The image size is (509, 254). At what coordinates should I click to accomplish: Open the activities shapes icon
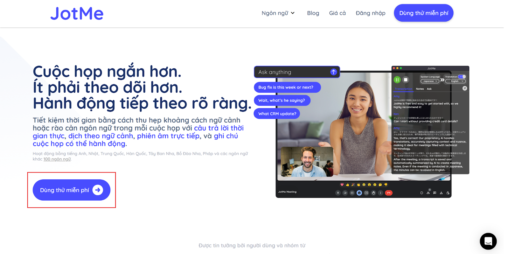coord(441,193)
